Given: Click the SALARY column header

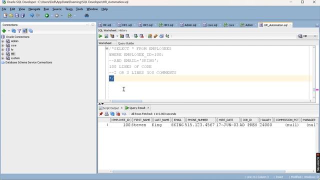Looking at the screenshot, I should click(x=265, y=120).
